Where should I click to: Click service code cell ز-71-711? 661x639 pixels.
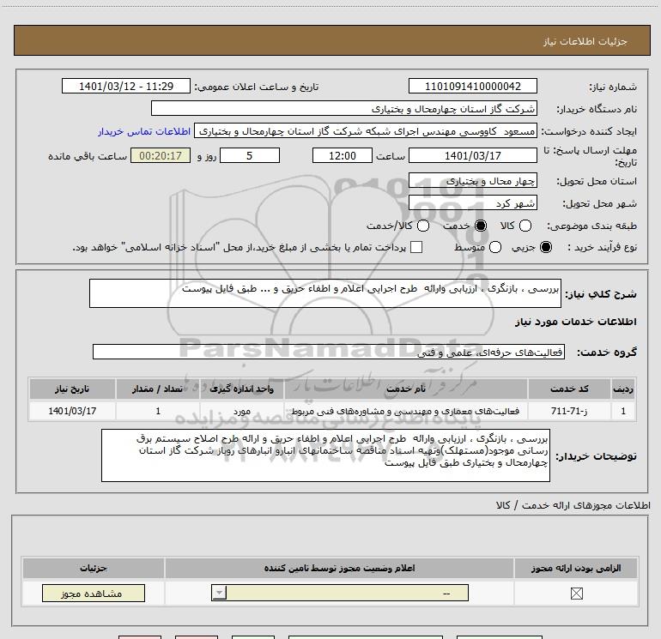coord(569,411)
